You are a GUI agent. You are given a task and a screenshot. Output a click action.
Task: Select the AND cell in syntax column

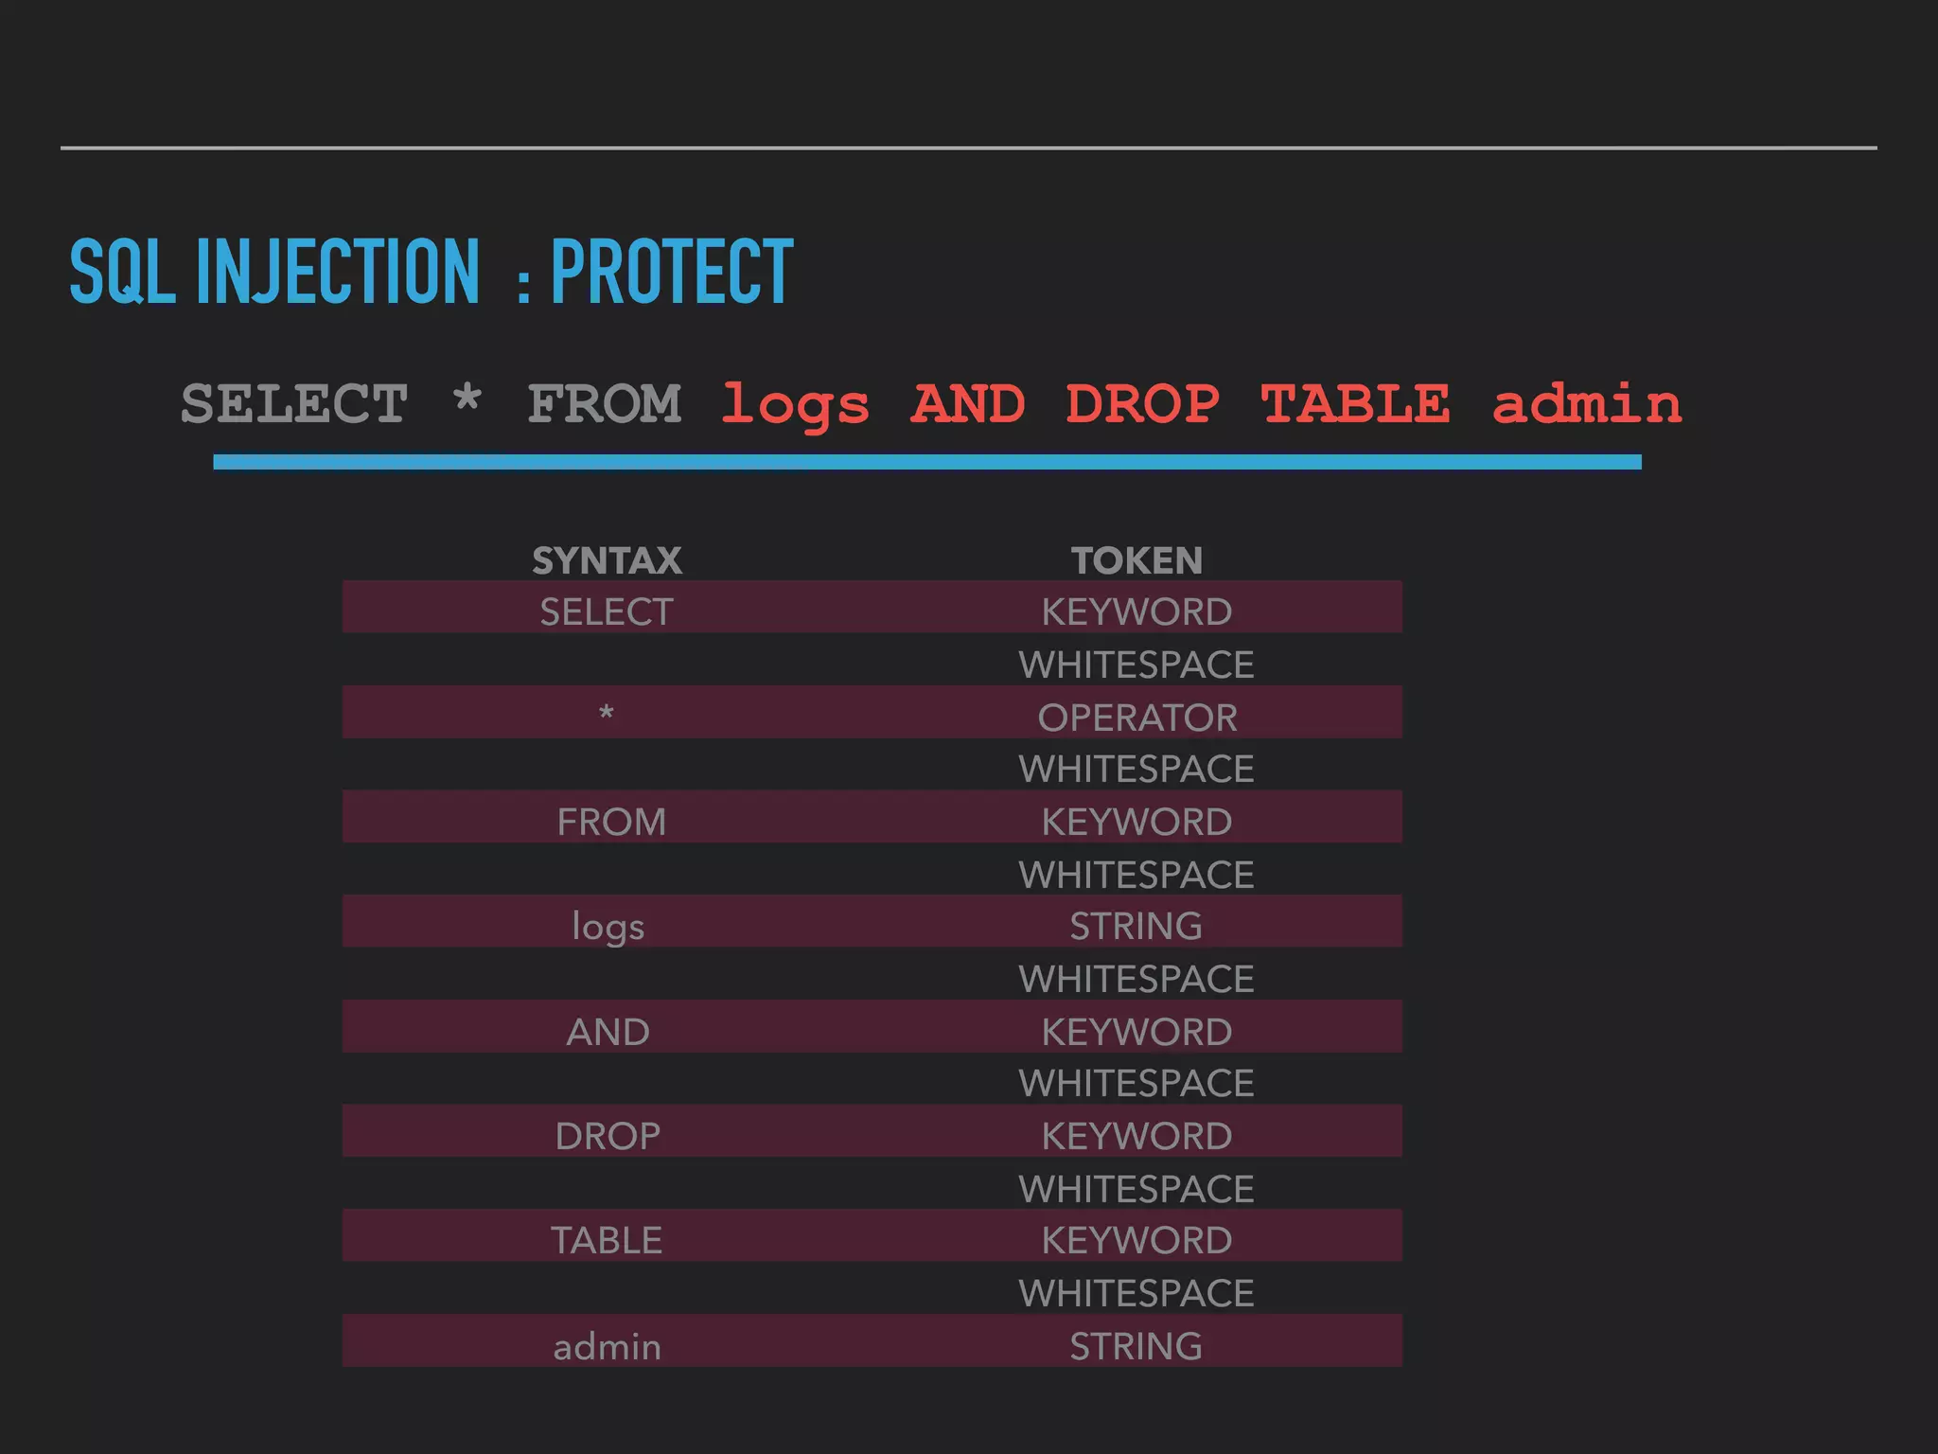click(608, 1032)
